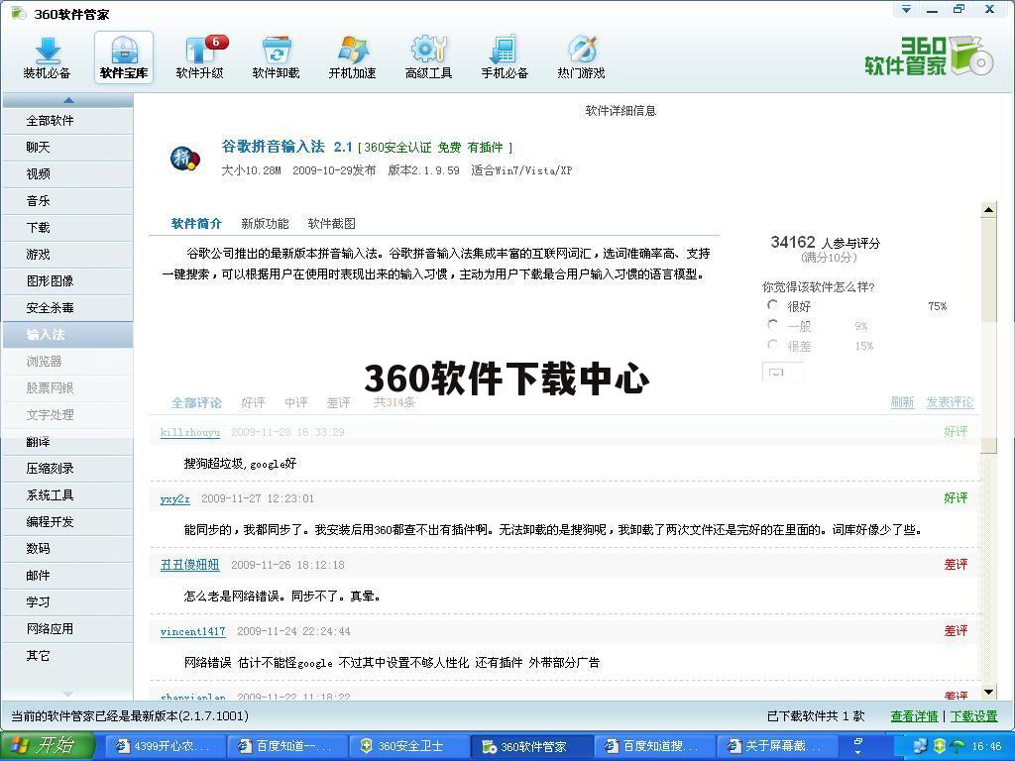Click scrollbar up arrow in detail pane

point(988,209)
